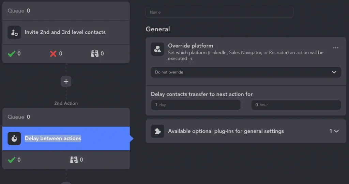Click the Queue 0 label of first action
Screen dimensions: 349x184
point(19,11)
